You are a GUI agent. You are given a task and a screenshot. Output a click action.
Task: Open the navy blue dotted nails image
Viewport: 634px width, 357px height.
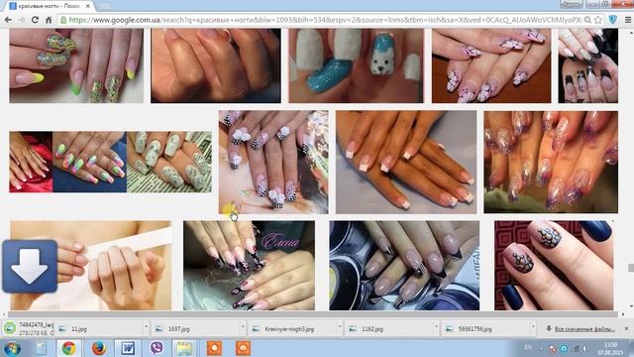click(x=554, y=266)
